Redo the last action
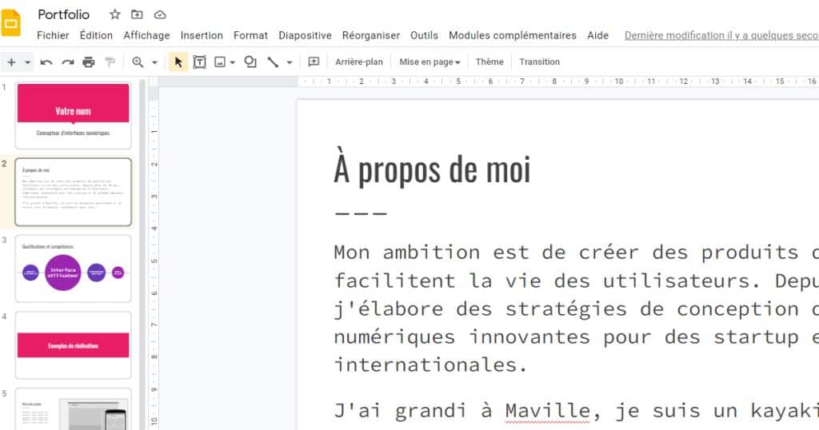The width and height of the screenshot is (819, 430). point(67,62)
